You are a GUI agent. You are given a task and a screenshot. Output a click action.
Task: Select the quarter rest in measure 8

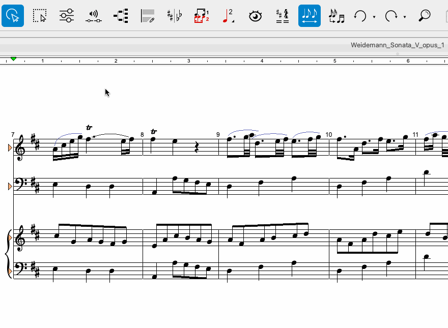(197, 147)
